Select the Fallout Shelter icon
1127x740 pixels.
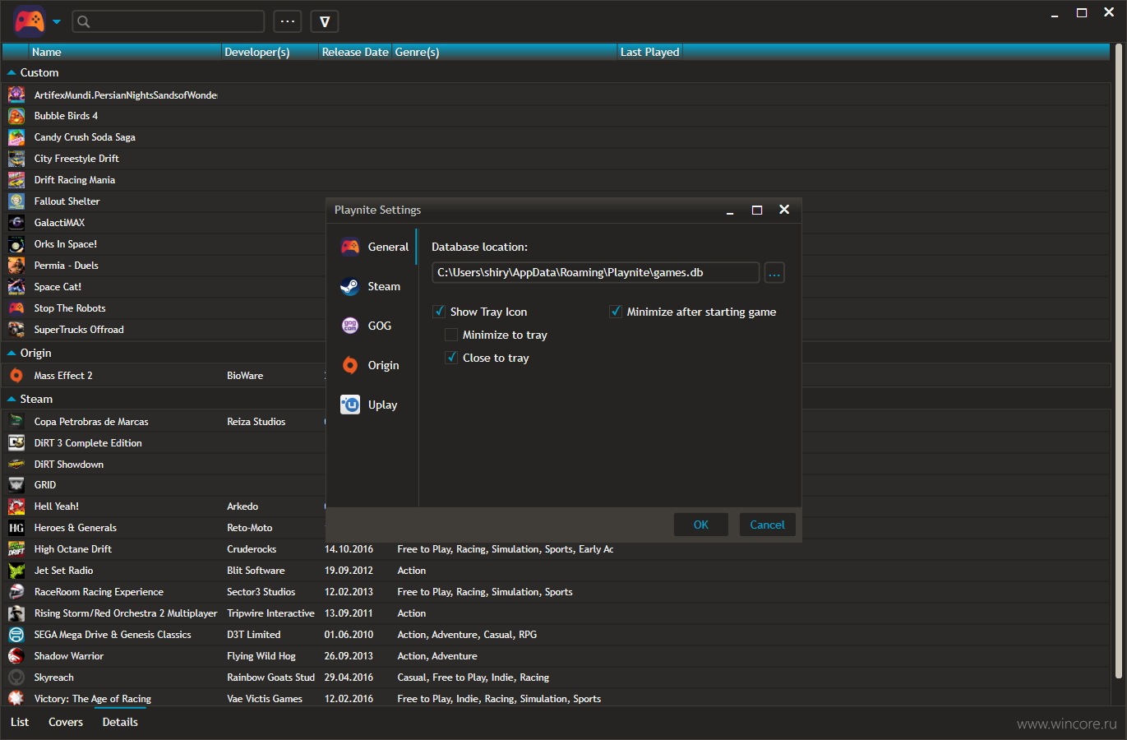coord(16,201)
